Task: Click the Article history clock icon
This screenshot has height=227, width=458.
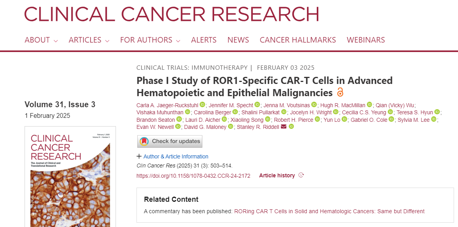Action: pos(301,175)
